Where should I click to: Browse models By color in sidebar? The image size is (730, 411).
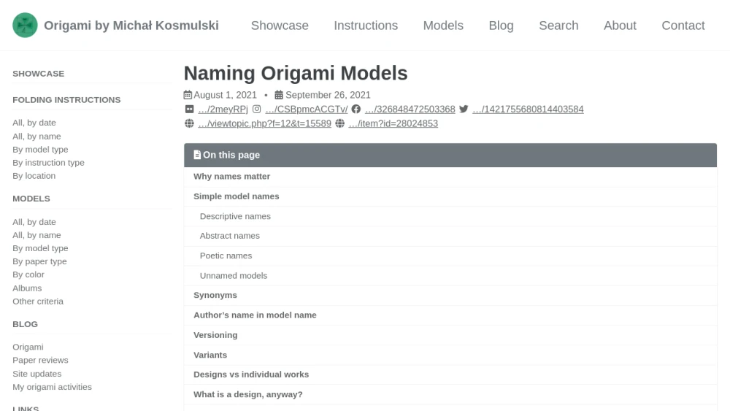(28, 274)
